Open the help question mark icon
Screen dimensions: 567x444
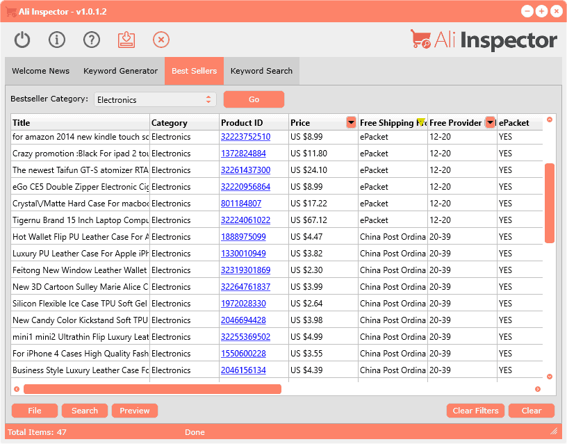(x=92, y=40)
